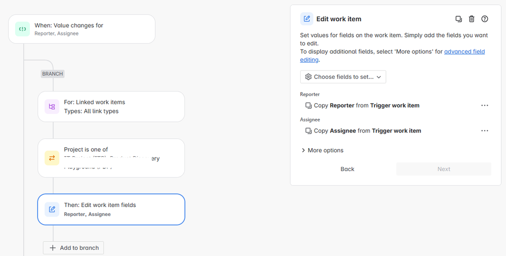Screen dimensions: 506x256
Task: Click the copy icon next to Copy Assignee
Action: click(308, 131)
